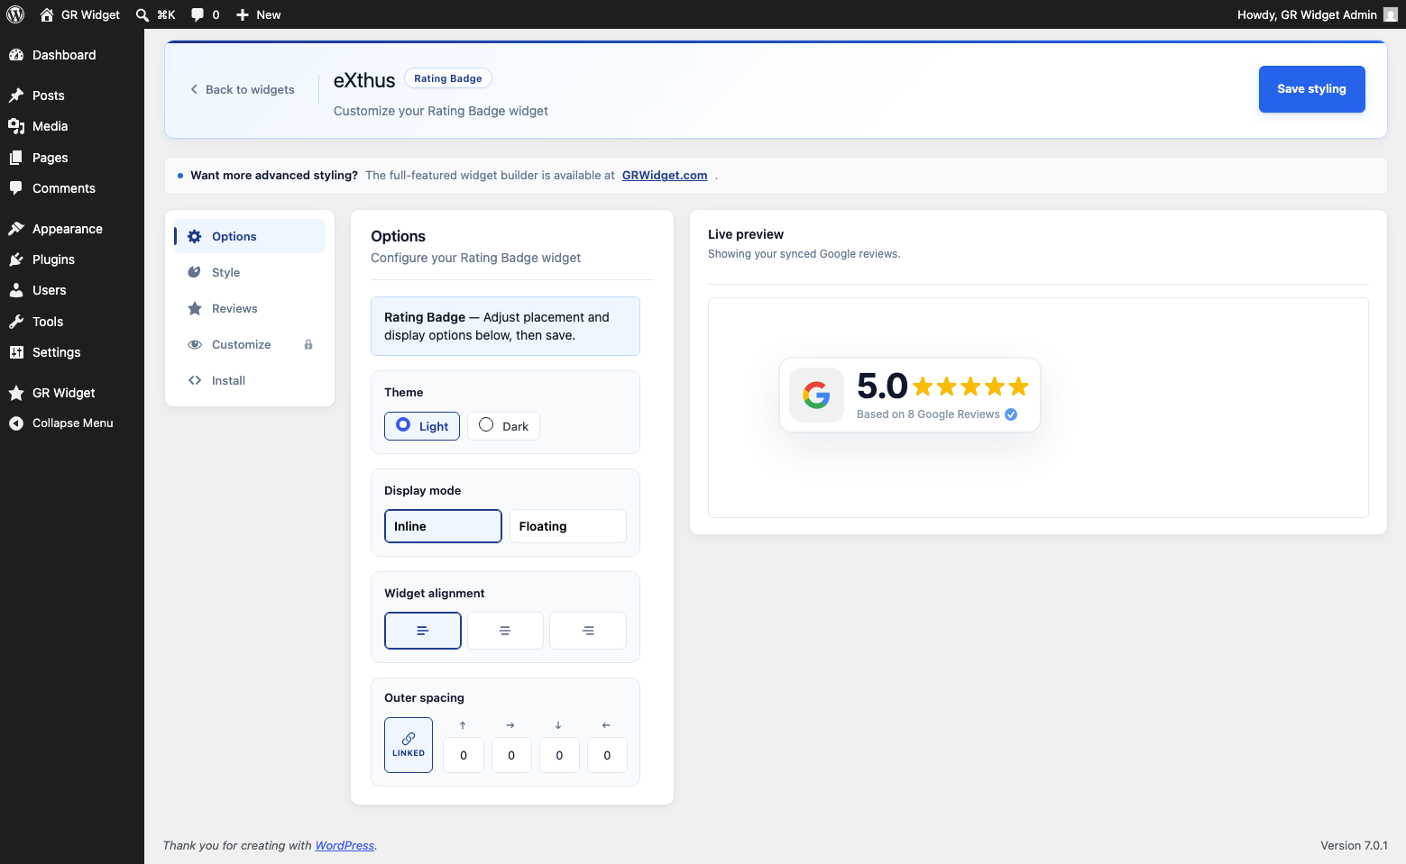
Task: Click 'Based on 8 Google Reviews' text
Action: pyautogui.click(x=928, y=414)
